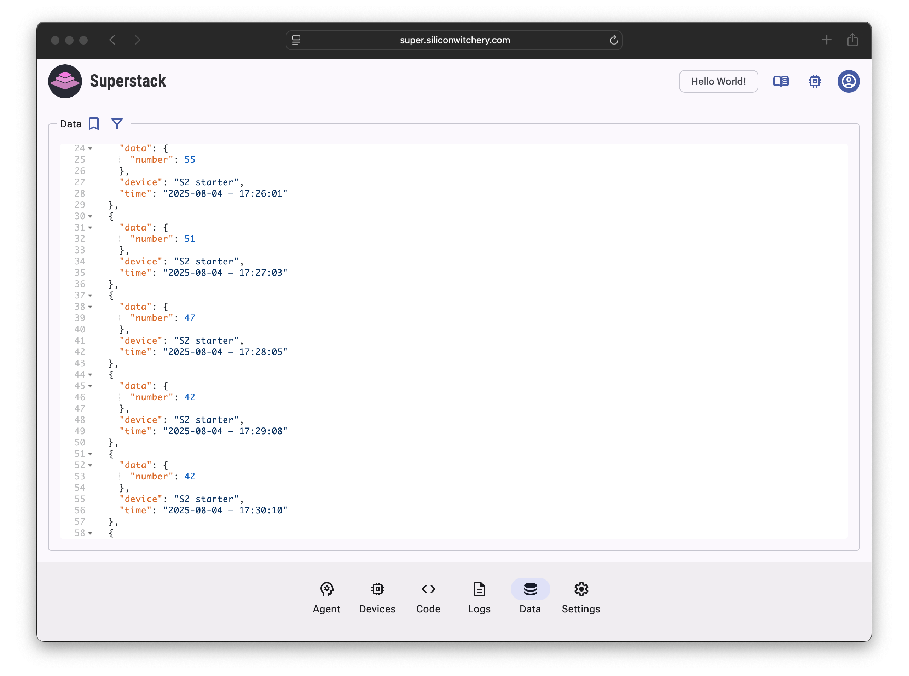The height and width of the screenshot is (676, 909).
Task: Collapse the fold arrow at line 24
Action: pyautogui.click(x=90, y=148)
